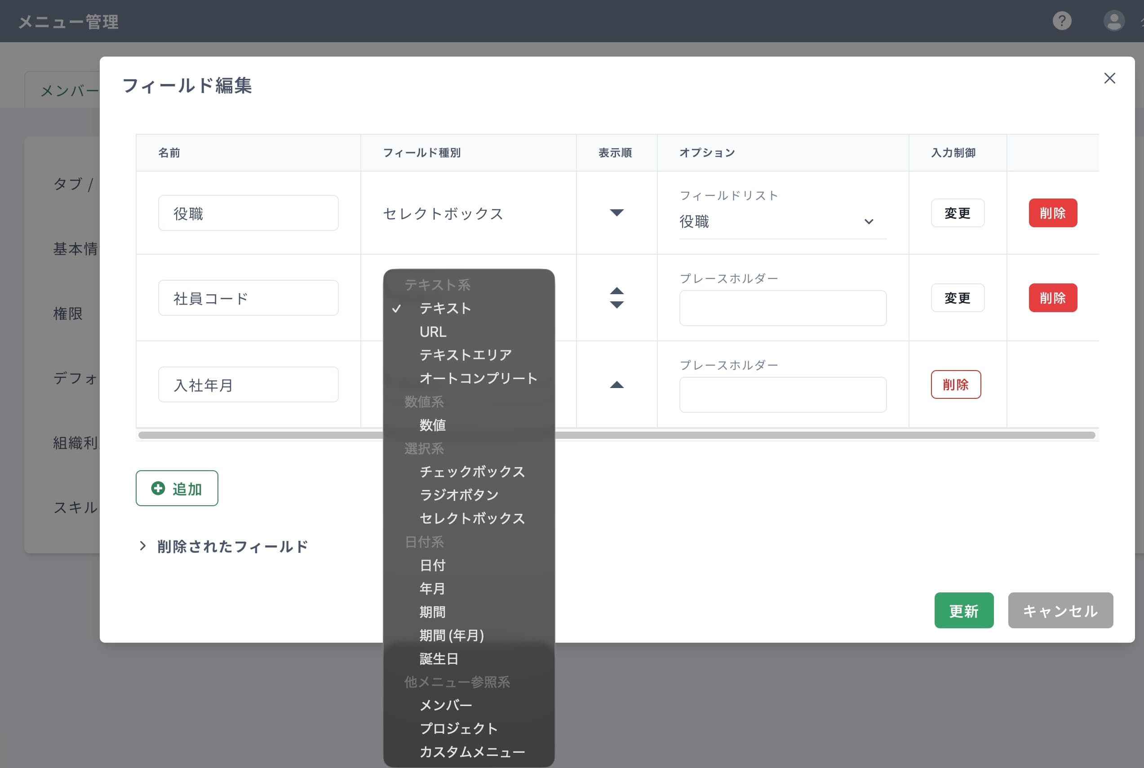Close the フィールド編集 dialog with the X

click(x=1109, y=79)
